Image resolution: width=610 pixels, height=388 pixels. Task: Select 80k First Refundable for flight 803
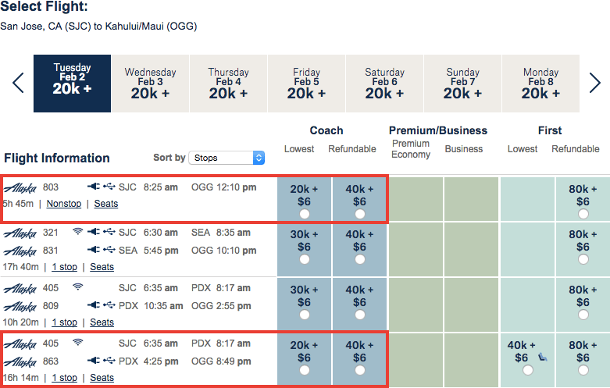[583, 214]
